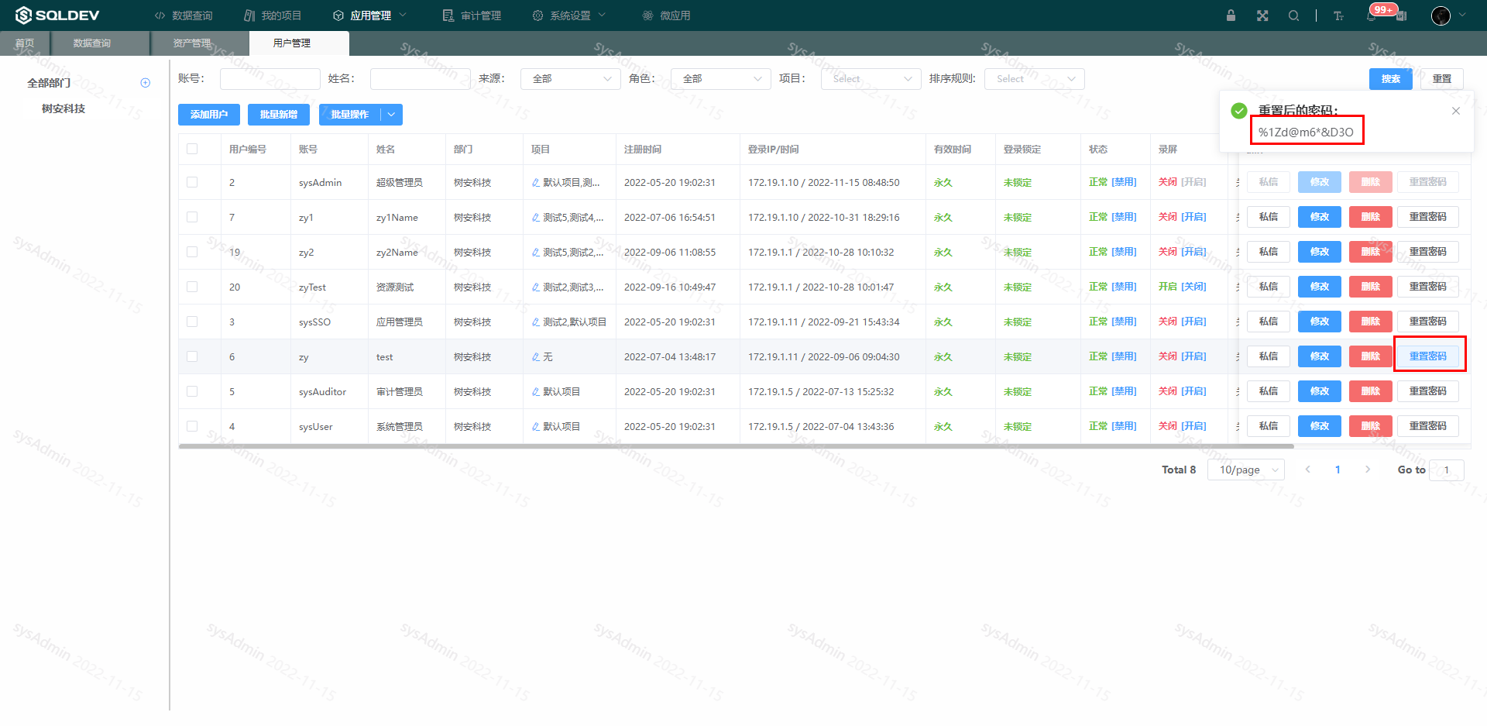
Task: Click the 搜索 button
Action: 1391,79
